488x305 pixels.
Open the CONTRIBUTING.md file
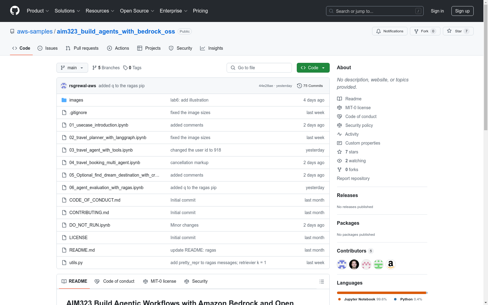[89, 213]
